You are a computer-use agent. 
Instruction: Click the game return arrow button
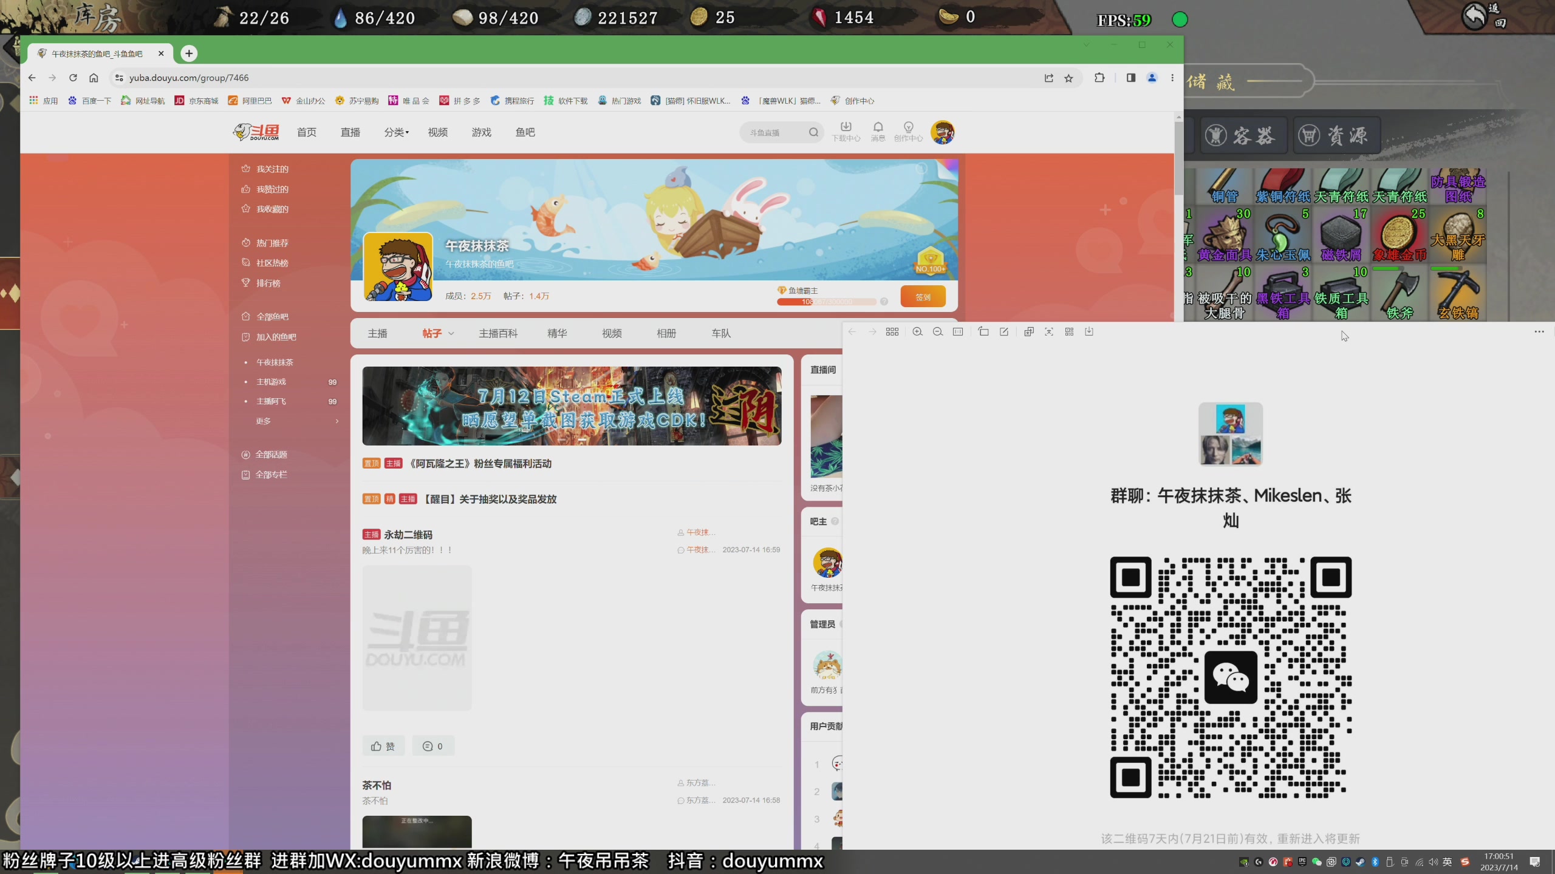coord(1475,16)
